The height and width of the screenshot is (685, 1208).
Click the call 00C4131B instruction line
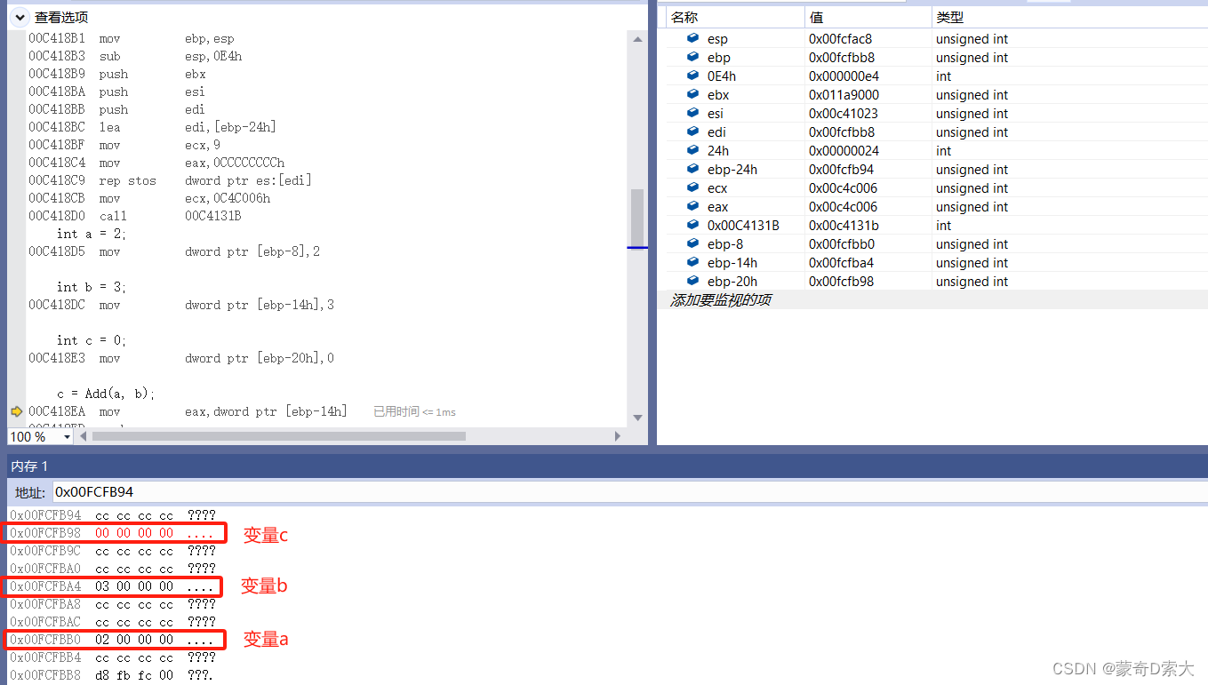click(135, 216)
